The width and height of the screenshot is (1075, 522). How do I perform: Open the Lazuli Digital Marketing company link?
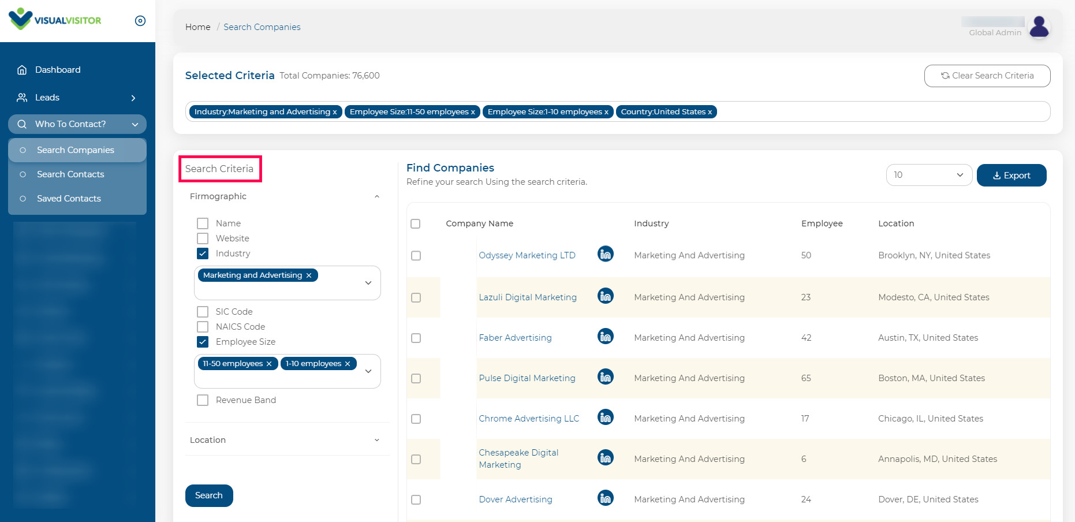click(x=528, y=297)
